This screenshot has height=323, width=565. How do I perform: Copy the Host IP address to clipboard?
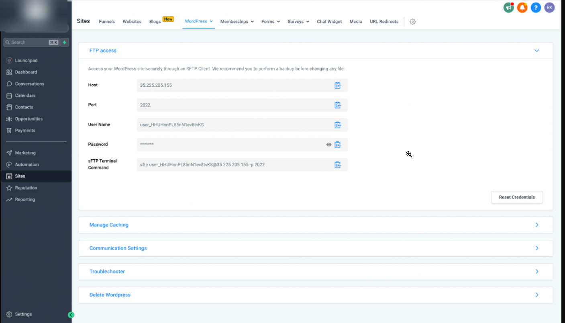click(x=337, y=85)
